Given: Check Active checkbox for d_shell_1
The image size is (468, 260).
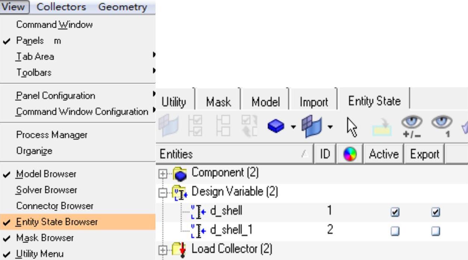Looking at the screenshot, I should (394, 231).
